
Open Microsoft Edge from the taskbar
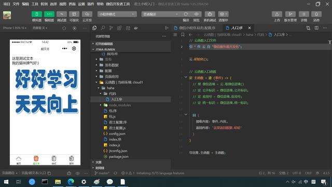click(x=71, y=182)
